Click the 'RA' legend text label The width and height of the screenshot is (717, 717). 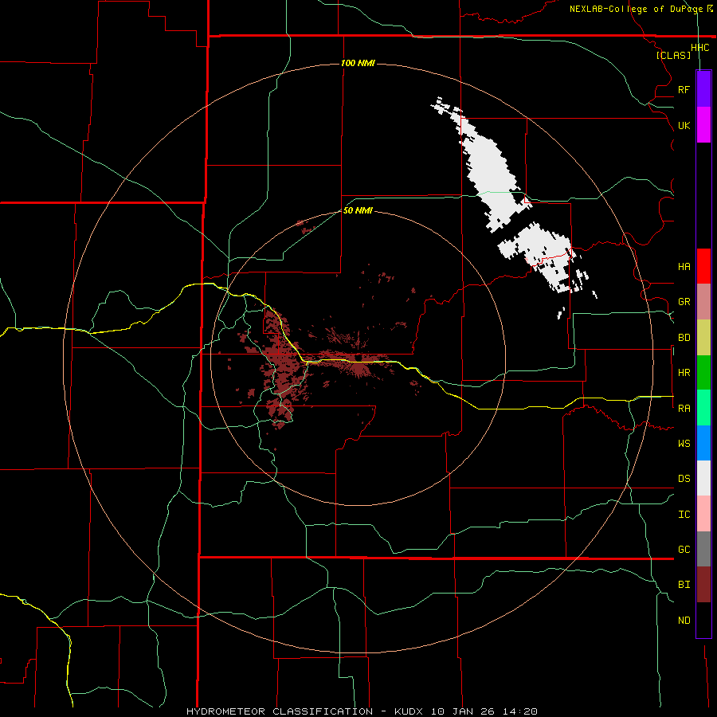684,409
